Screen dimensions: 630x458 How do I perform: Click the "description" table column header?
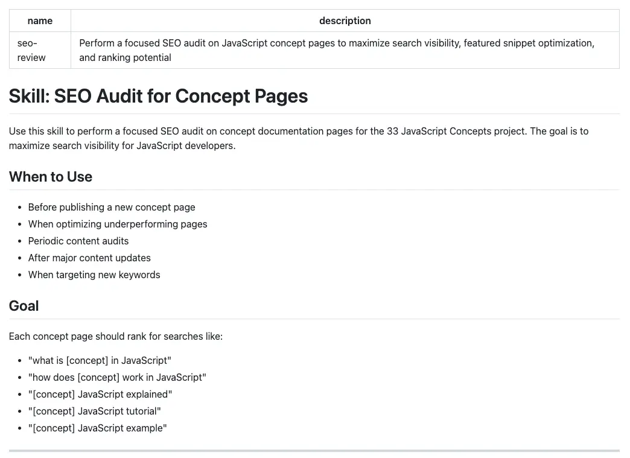[345, 21]
